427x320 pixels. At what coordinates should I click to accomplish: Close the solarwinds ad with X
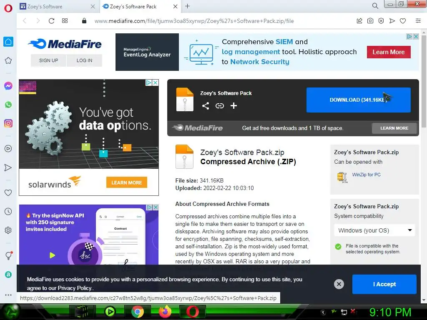click(155, 82)
